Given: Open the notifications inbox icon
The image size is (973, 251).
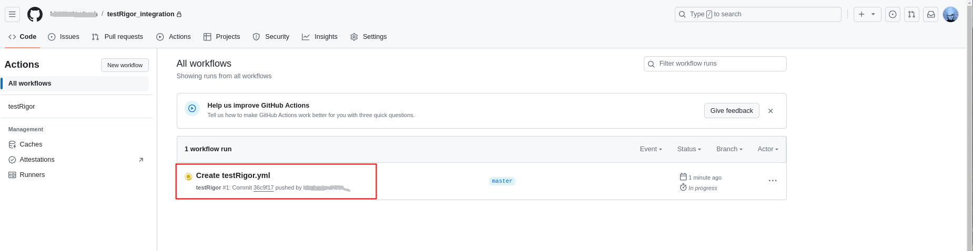Looking at the screenshot, I should [x=931, y=14].
